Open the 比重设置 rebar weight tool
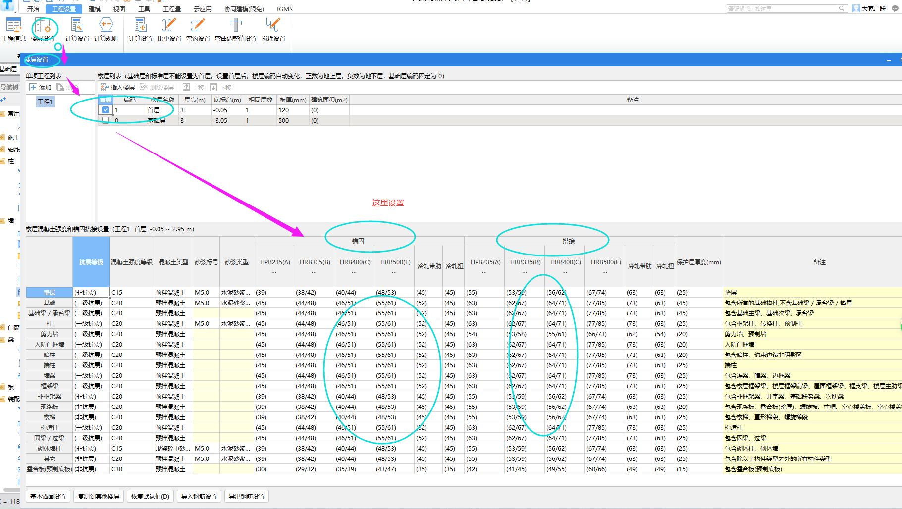Viewport: 902px width, 509px height. tap(169, 30)
